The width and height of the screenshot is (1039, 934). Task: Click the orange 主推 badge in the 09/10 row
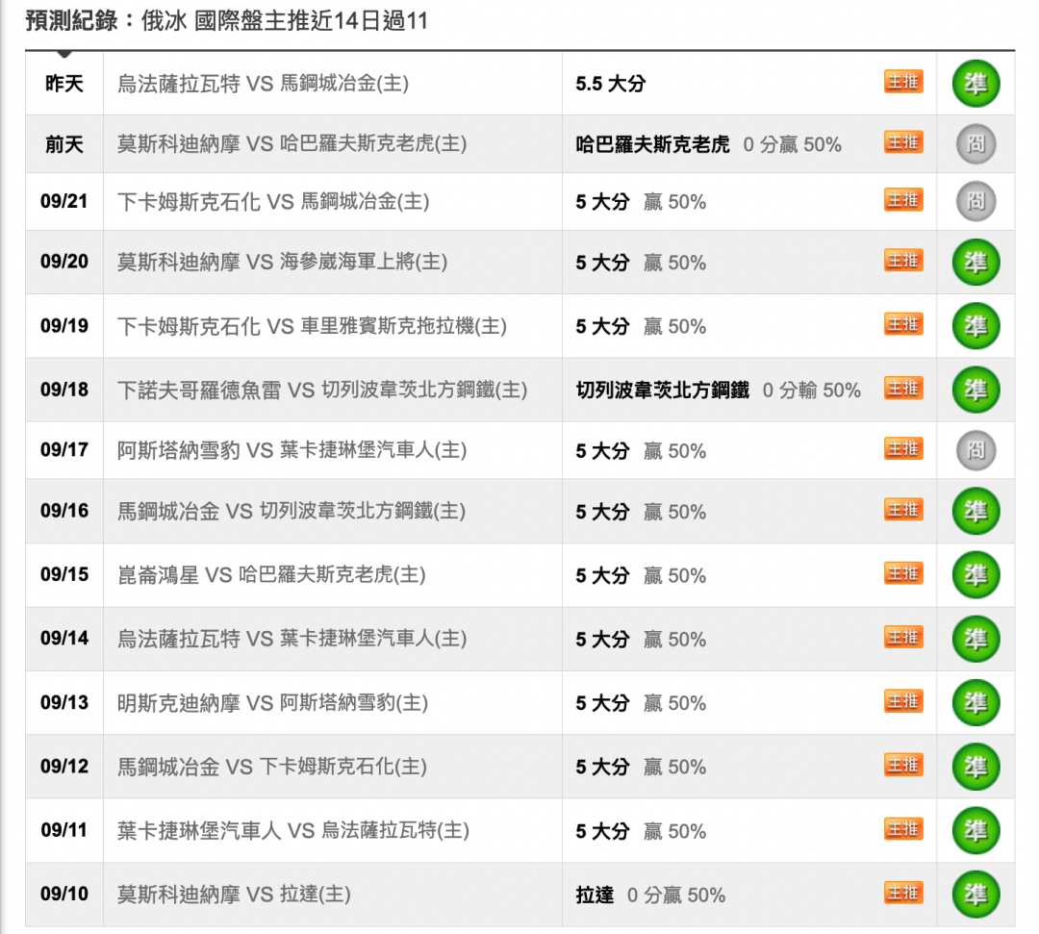point(903,893)
